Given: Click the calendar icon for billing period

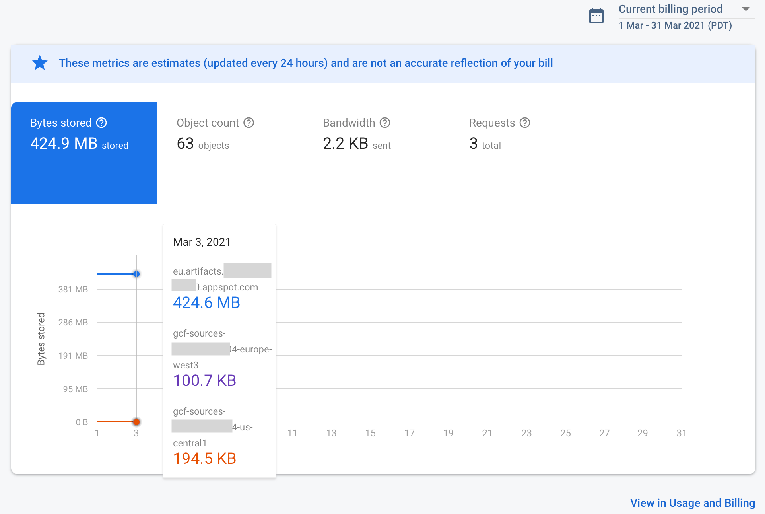Looking at the screenshot, I should (596, 16).
